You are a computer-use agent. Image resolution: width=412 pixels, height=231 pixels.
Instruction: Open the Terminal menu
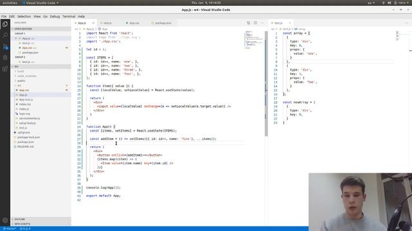click(69, 17)
